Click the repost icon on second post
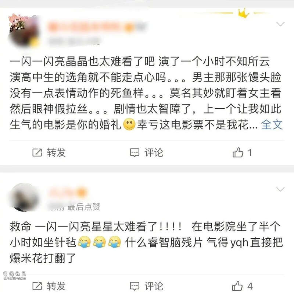 (x=37, y=286)
